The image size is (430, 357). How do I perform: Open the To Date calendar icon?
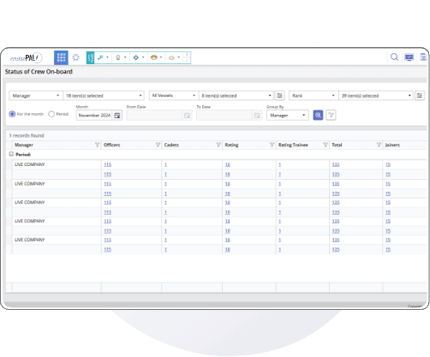pos(257,116)
